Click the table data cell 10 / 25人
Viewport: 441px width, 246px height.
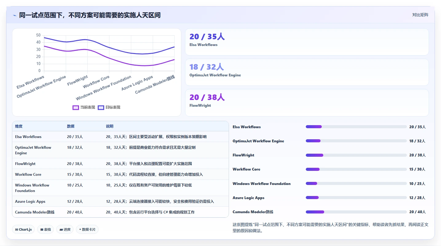75,185
